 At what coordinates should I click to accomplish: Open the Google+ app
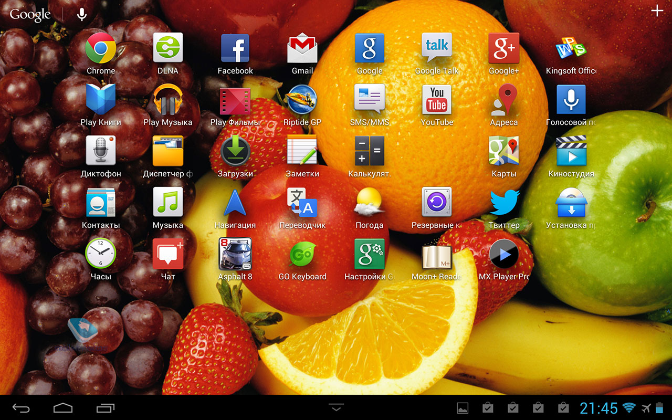pyautogui.click(x=504, y=48)
